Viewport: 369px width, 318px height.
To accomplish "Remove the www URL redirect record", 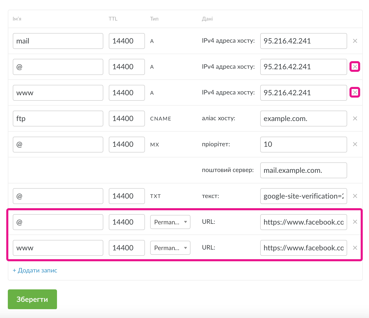I will (355, 248).
